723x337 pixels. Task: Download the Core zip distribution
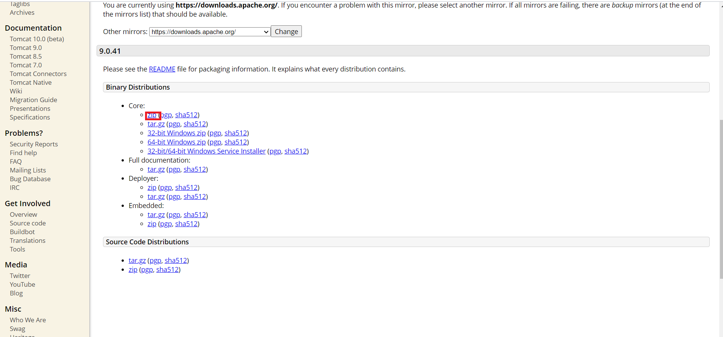(152, 115)
